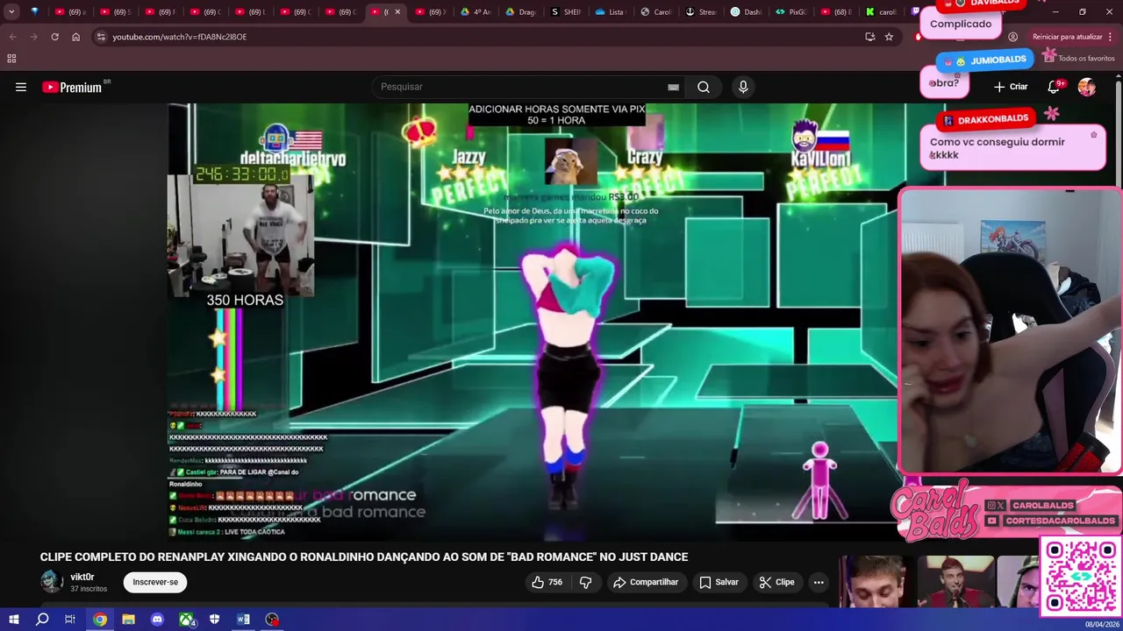Close the active YouTube tab
1123x631 pixels.
pyautogui.click(x=397, y=12)
